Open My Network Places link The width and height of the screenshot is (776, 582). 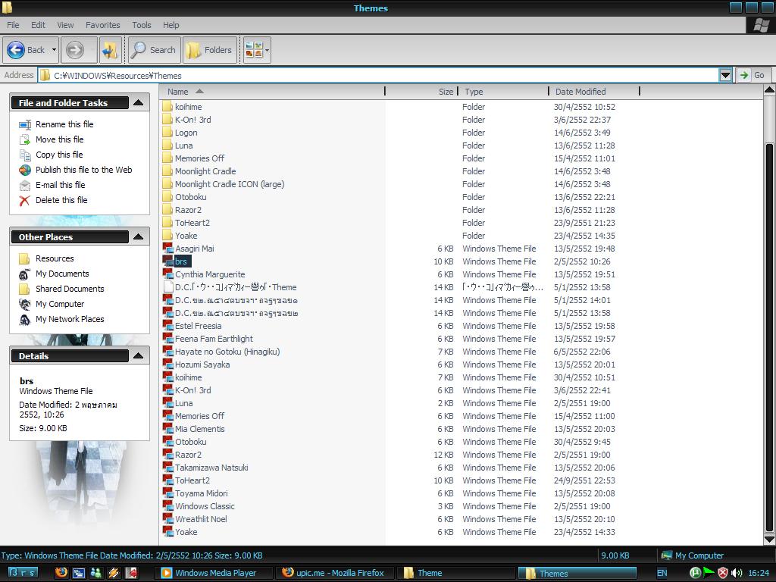[70, 319]
